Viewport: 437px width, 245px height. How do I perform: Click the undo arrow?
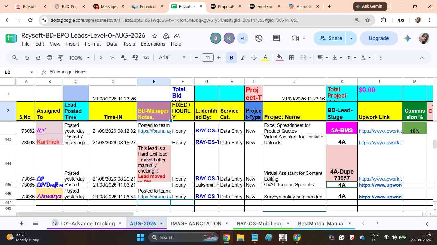point(27,58)
